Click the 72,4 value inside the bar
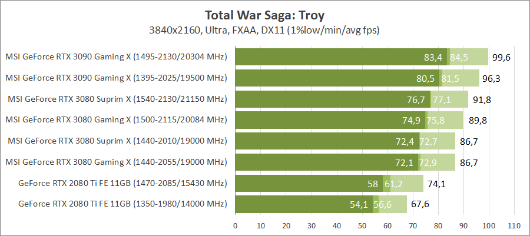Screen dimensions: 530x236 (x=405, y=142)
